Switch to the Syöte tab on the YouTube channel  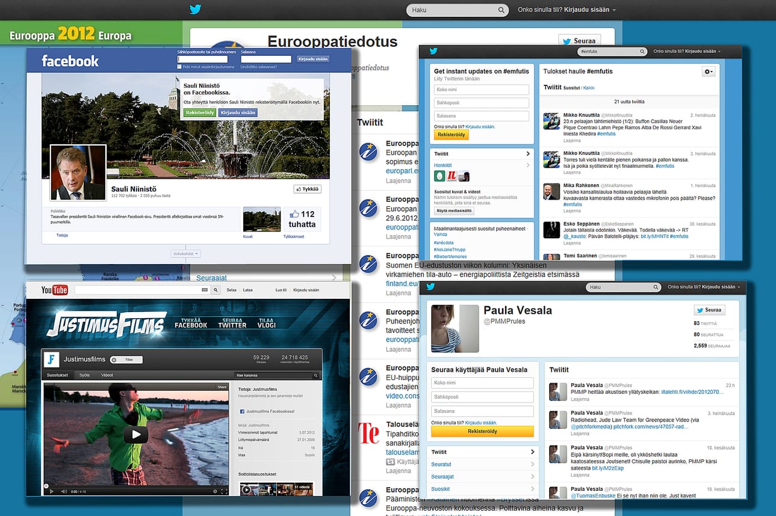pyautogui.click(x=85, y=375)
